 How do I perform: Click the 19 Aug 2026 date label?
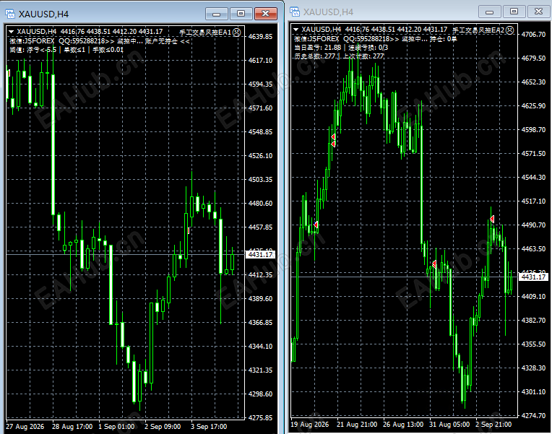point(309,425)
